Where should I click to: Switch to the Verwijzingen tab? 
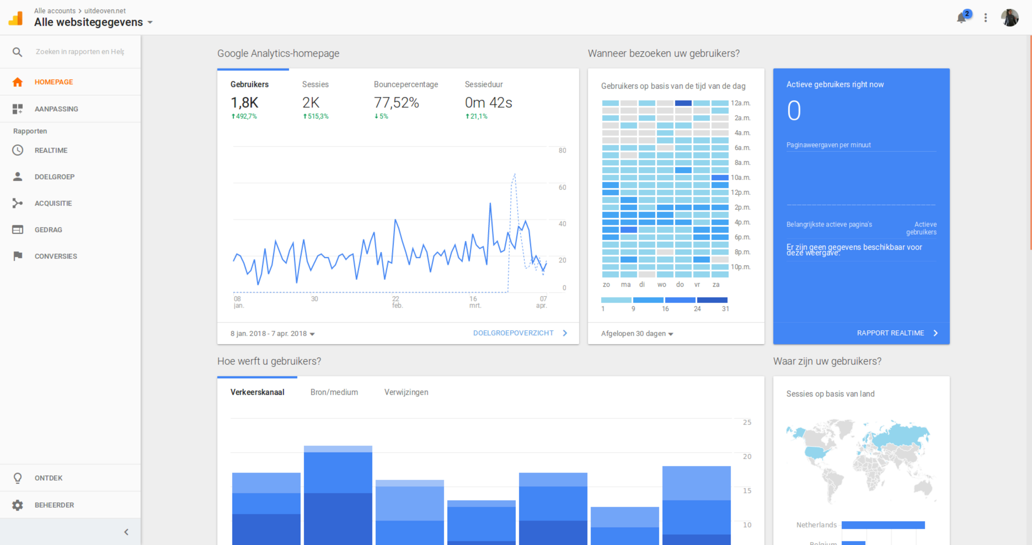[x=406, y=392]
